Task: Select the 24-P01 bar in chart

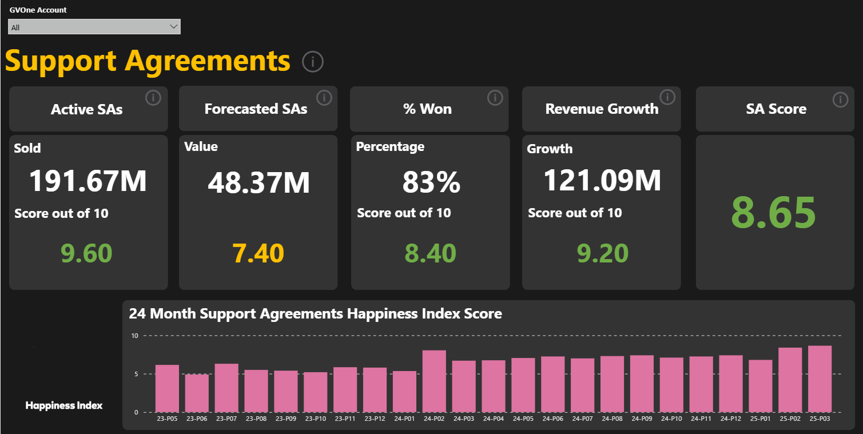Action: click(x=405, y=392)
